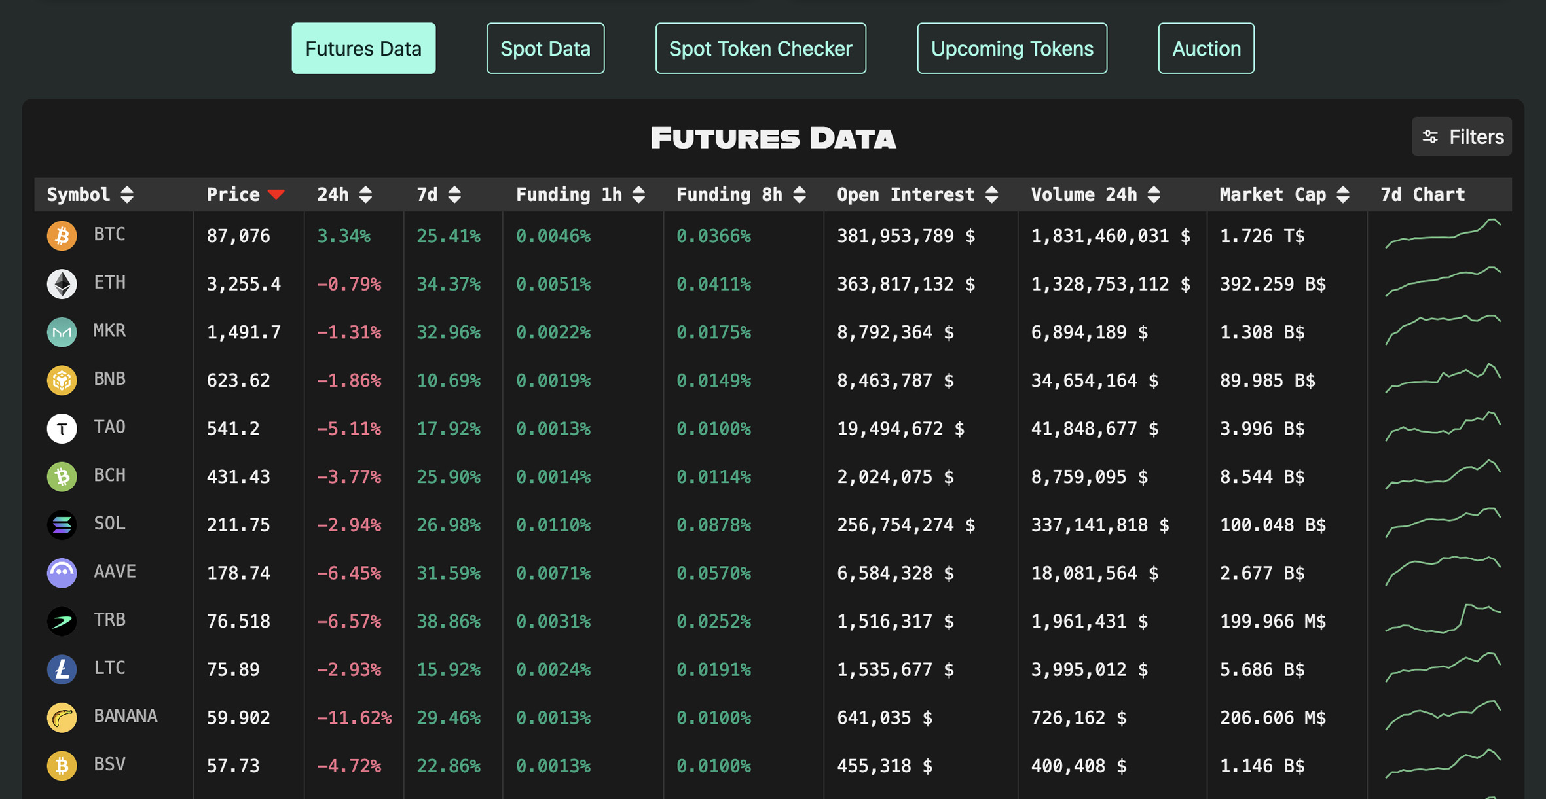Select the TAO token icon
The height and width of the screenshot is (799, 1546).
pyautogui.click(x=61, y=427)
